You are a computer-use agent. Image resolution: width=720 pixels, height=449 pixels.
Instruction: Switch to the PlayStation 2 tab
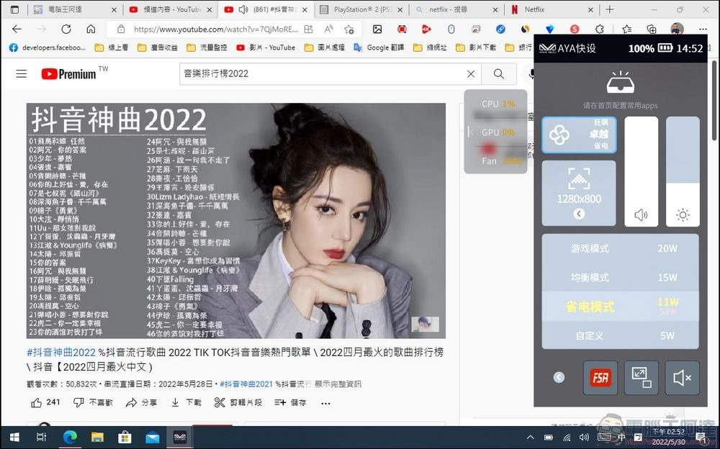pos(361,9)
